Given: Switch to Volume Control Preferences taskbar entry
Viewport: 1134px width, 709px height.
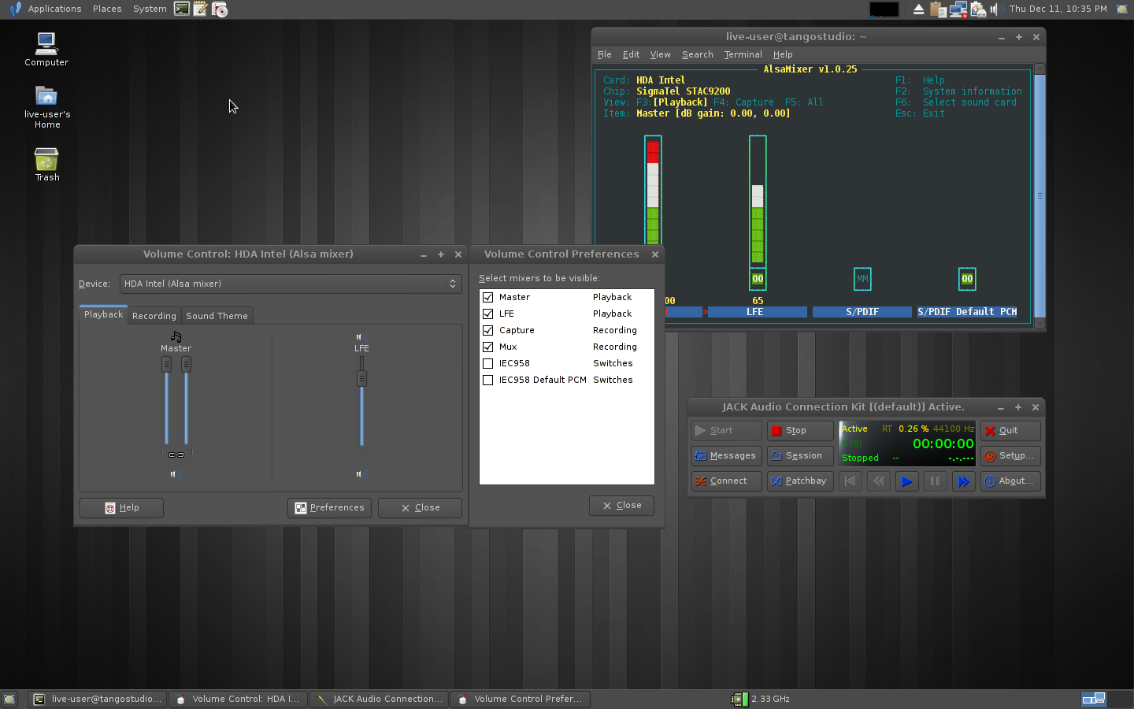Looking at the screenshot, I should click(x=521, y=699).
